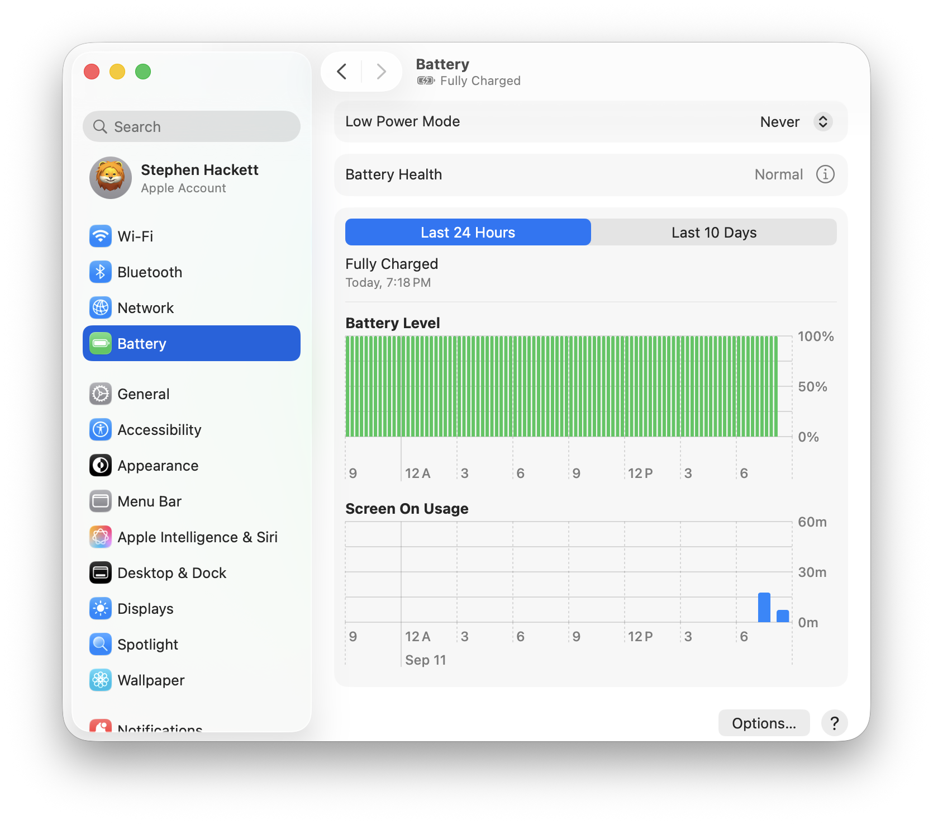
Task: Select General in the sidebar
Action: tap(192, 394)
